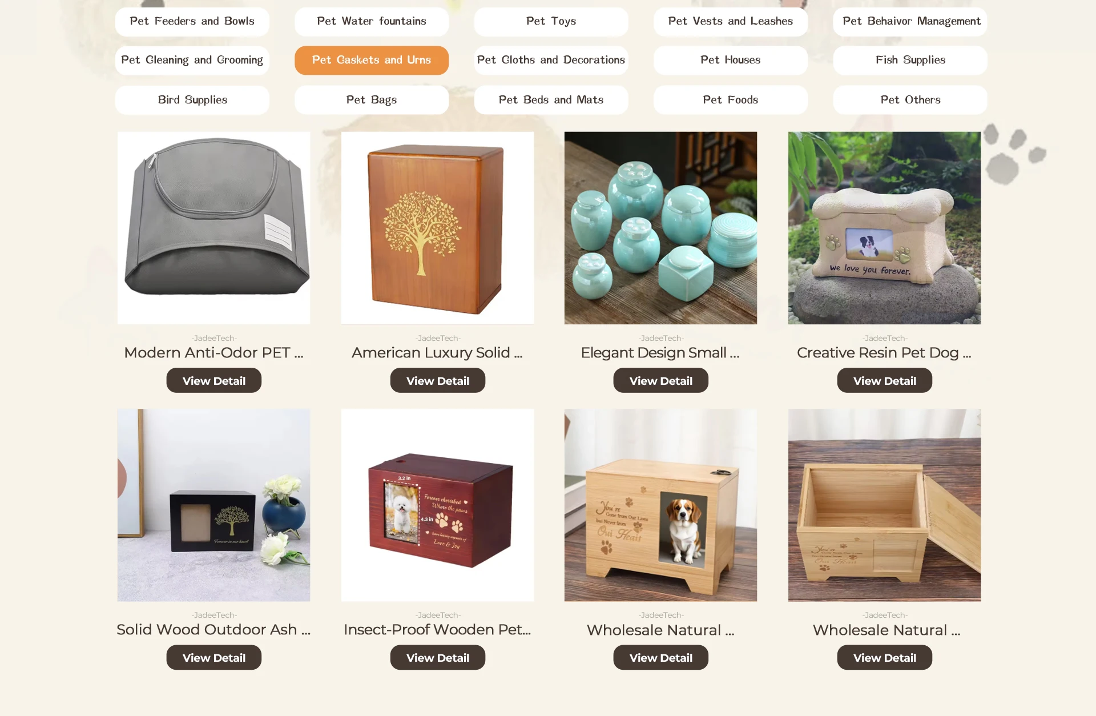Choose the Fish Supplies category
Image resolution: width=1096 pixels, height=716 pixels.
(x=910, y=60)
